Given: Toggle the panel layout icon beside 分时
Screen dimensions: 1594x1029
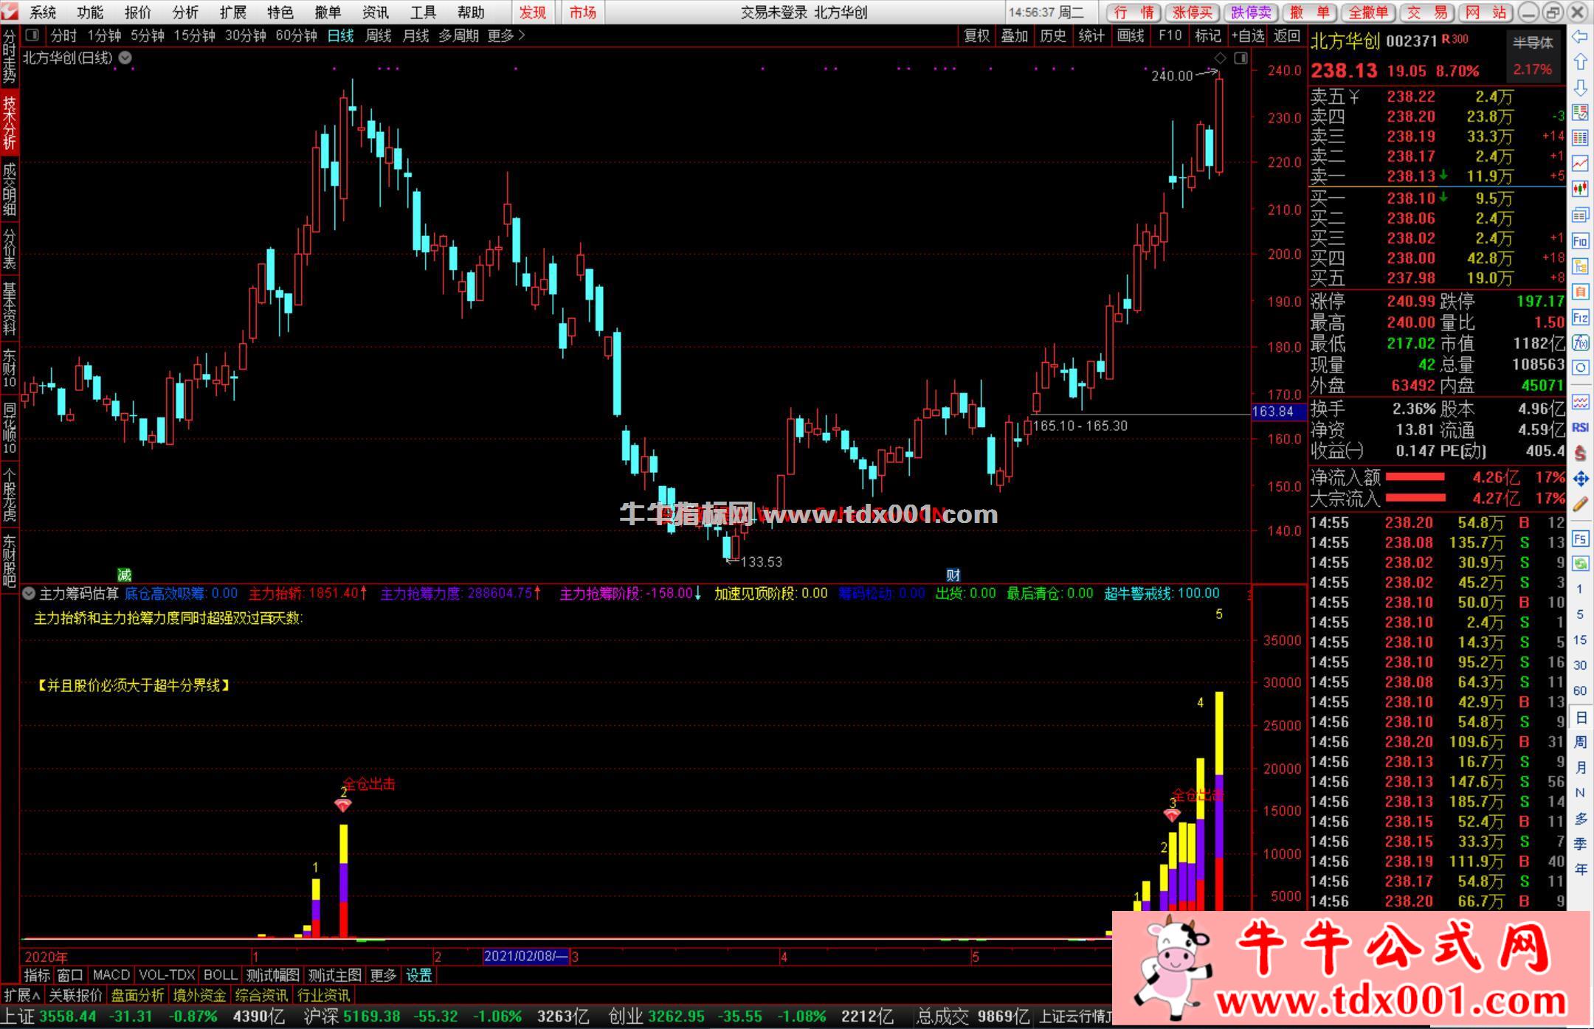Looking at the screenshot, I should 32,35.
